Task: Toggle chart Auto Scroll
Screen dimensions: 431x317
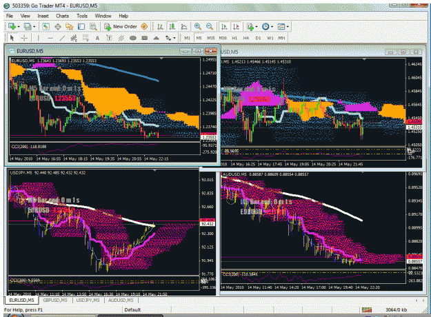Action: 224,26
